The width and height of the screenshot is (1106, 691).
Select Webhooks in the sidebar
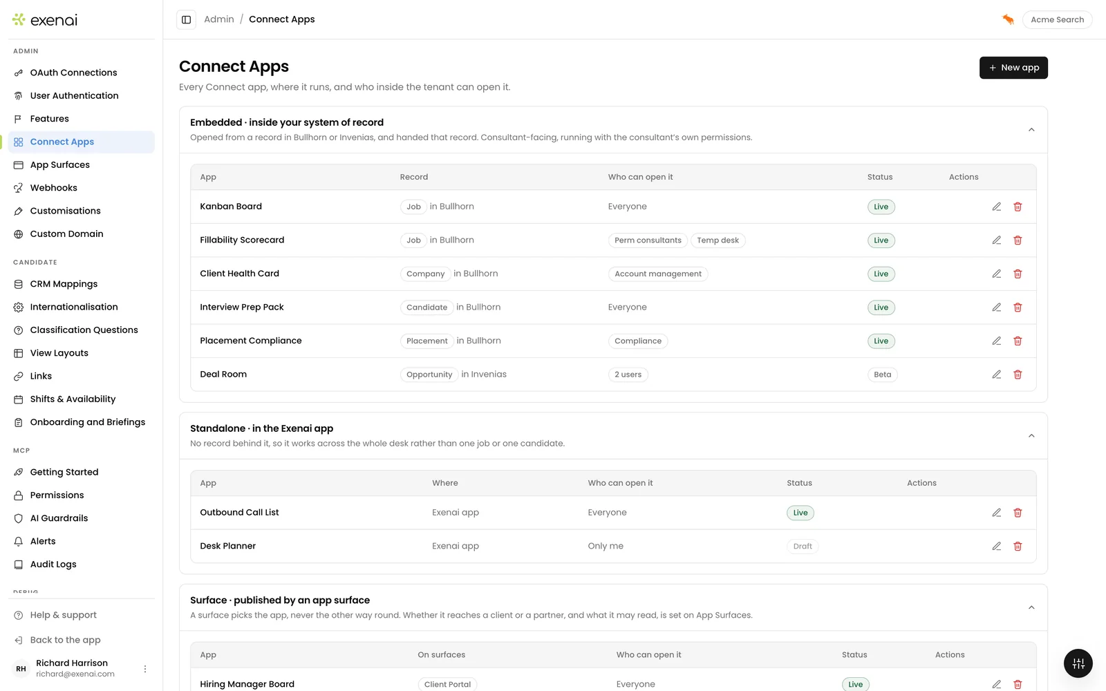point(82,188)
